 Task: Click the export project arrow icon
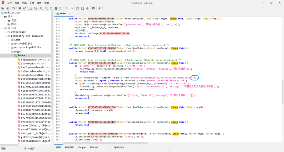[x=24, y=8]
